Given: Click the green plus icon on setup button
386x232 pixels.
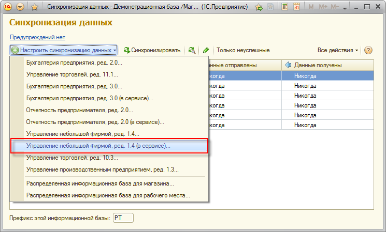Looking at the screenshot, I should [x=15, y=50].
